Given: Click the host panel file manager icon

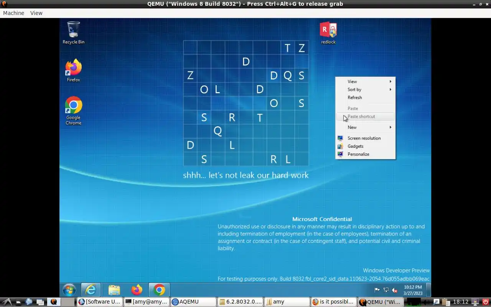Looking at the screenshot, I should [18, 302].
